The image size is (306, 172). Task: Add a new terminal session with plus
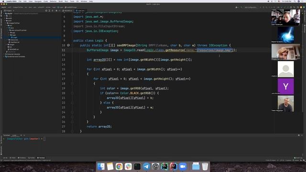click(x=21, y=135)
